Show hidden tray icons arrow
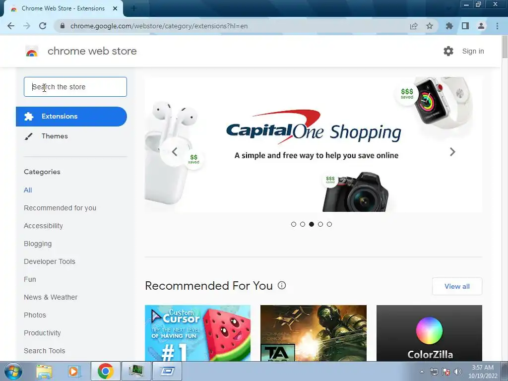The height and width of the screenshot is (381, 508). click(422, 372)
